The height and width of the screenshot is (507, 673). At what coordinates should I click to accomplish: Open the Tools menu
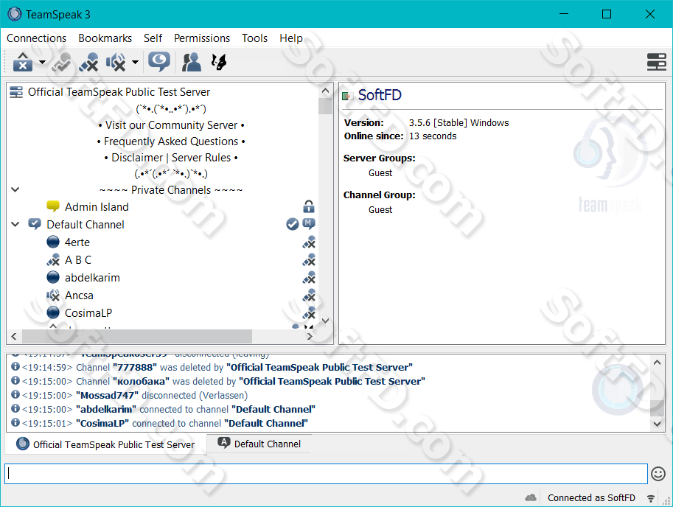click(x=254, y=38)
